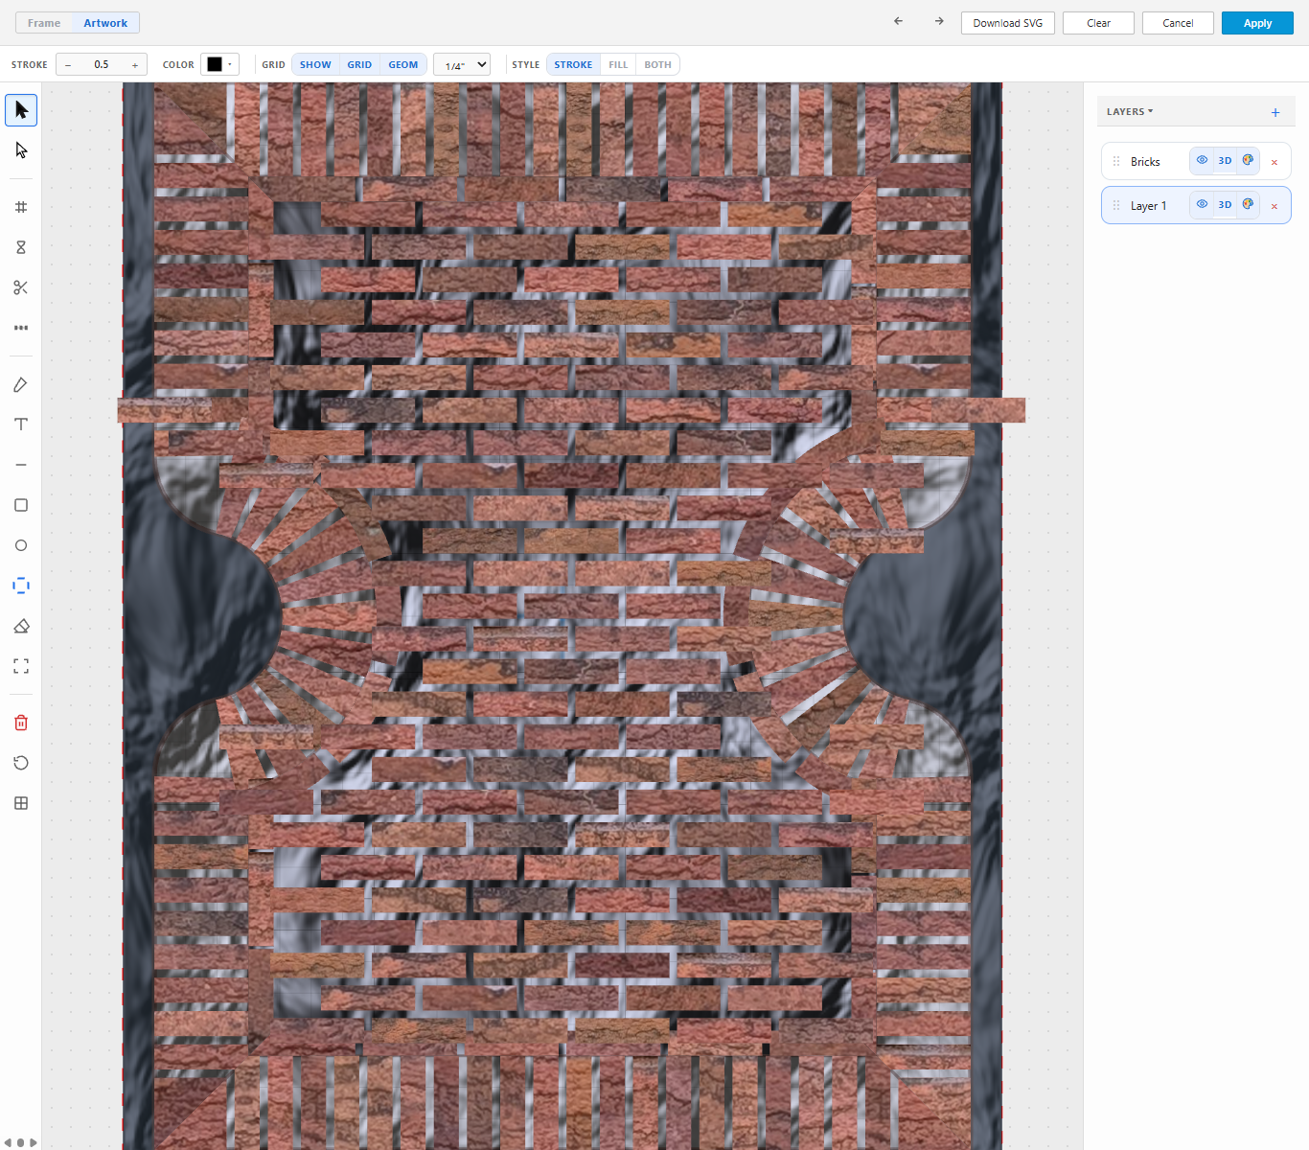Open the Bricks layer palette icon
This screenshot has height=1150, width=1309.
(1248, 160)
